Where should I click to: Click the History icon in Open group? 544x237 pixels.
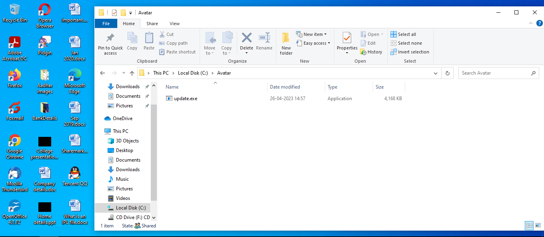click(x=372, y=51)
